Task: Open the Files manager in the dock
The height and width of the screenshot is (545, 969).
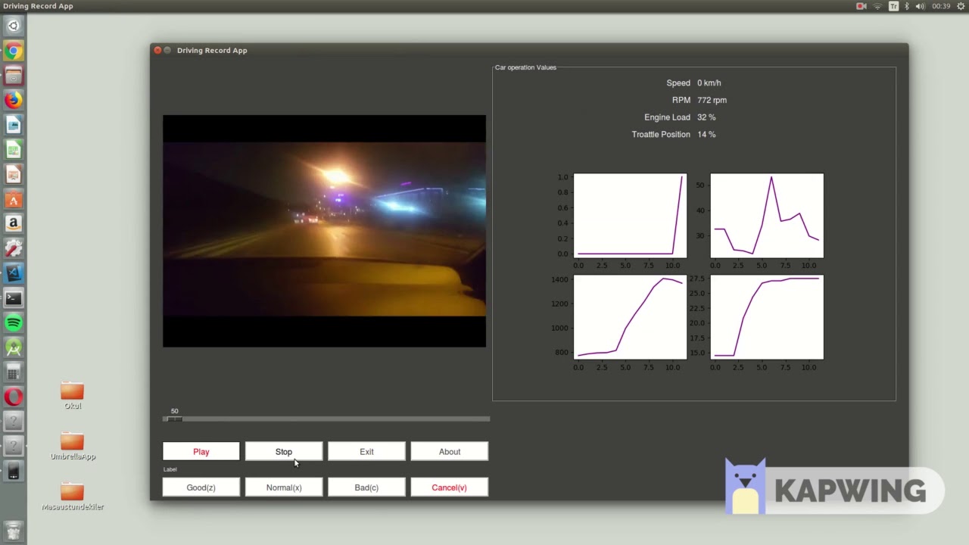Action: (x=13, y=76)
